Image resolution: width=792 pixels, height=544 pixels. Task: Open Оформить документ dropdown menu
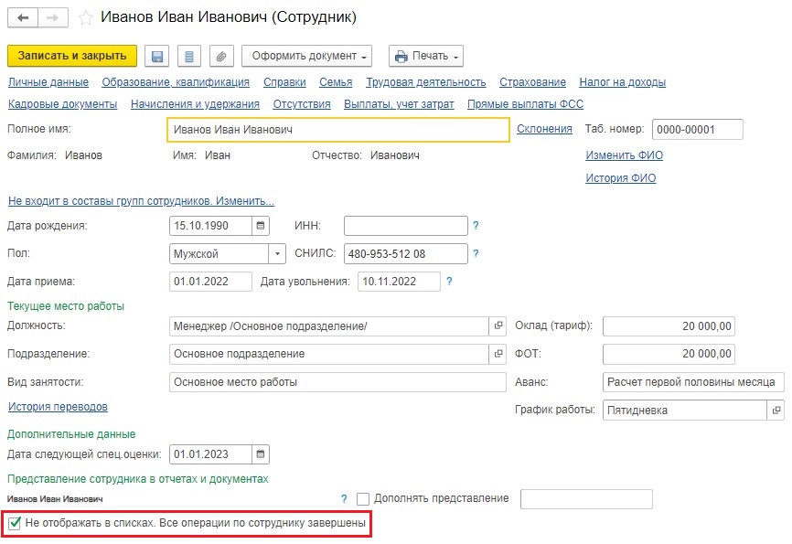tap(306, 56)
